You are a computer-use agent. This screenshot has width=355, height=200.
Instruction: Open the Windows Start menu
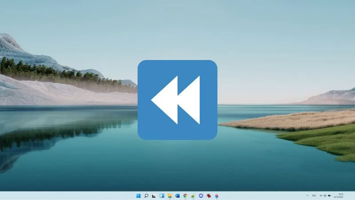pyautogui.click(x=138, y=196)
